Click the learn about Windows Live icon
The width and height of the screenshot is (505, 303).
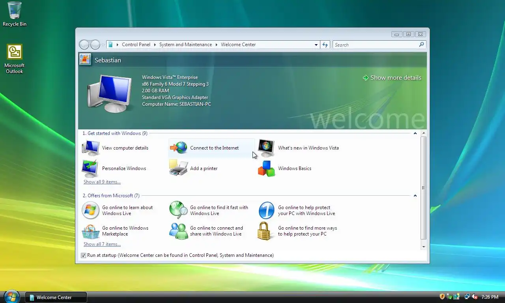(x=90, y=210)
